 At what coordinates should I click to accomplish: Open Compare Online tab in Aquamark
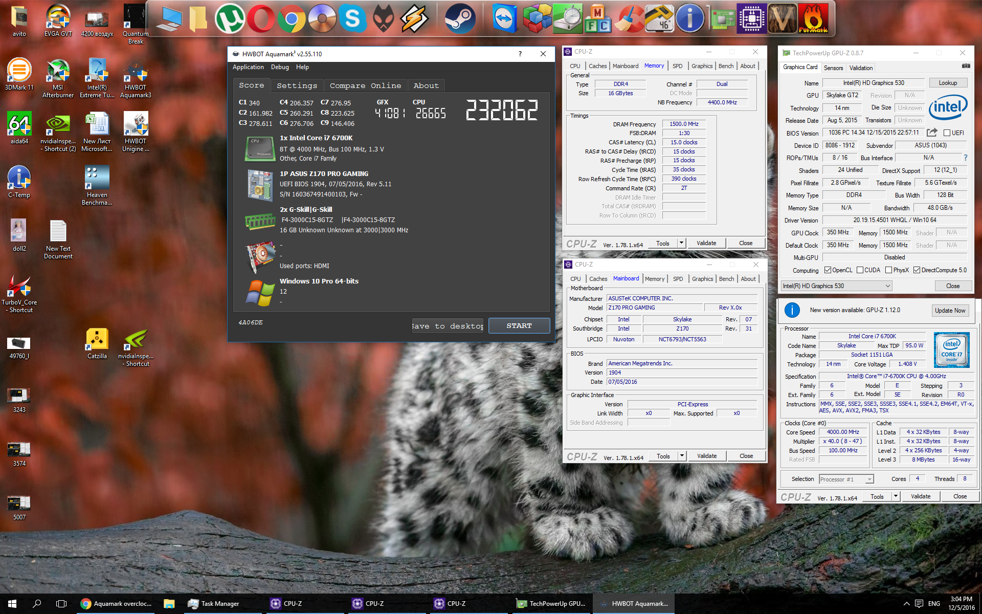click(365, 85)
